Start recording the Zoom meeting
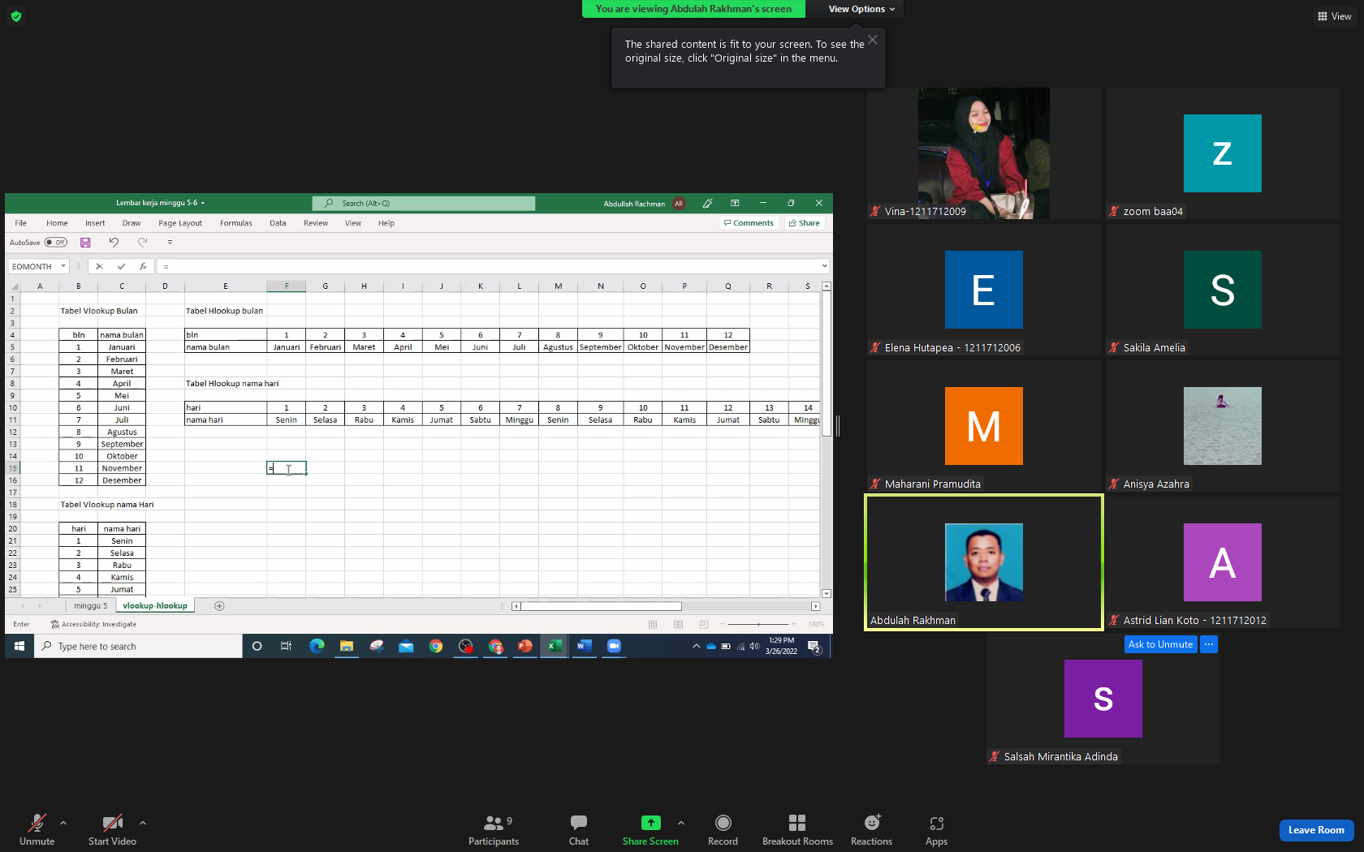 pos(723,830)
